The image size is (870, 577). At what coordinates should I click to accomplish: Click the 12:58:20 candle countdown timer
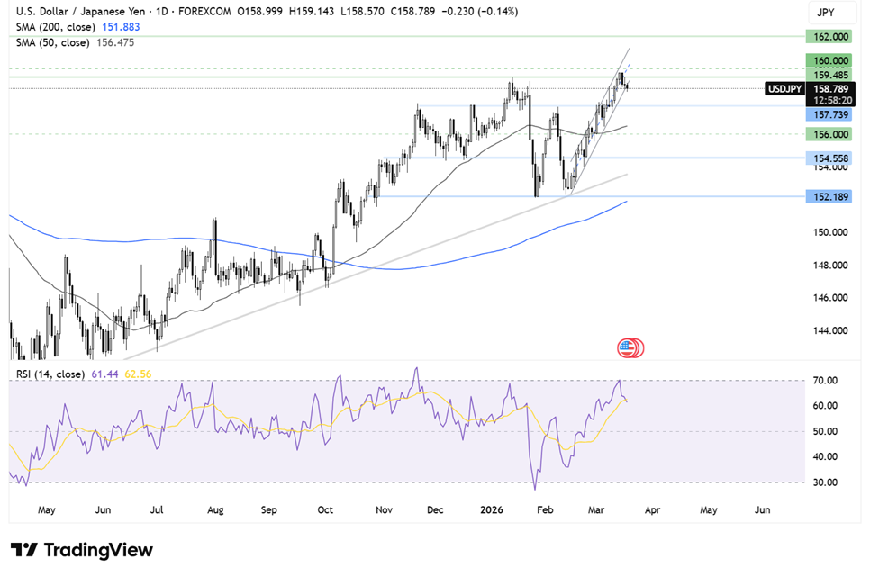827,100
